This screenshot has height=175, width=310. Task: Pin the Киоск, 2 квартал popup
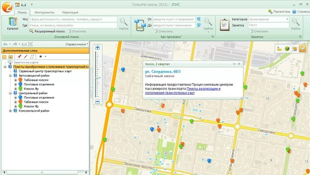click(x=234, y=64)
